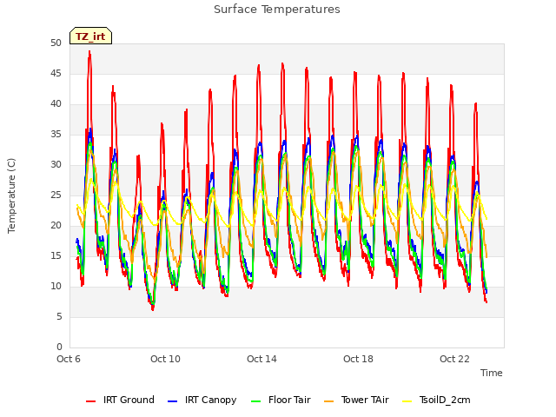
Task: Click the 35 y-axis tick label
Action: pos(56,135)
